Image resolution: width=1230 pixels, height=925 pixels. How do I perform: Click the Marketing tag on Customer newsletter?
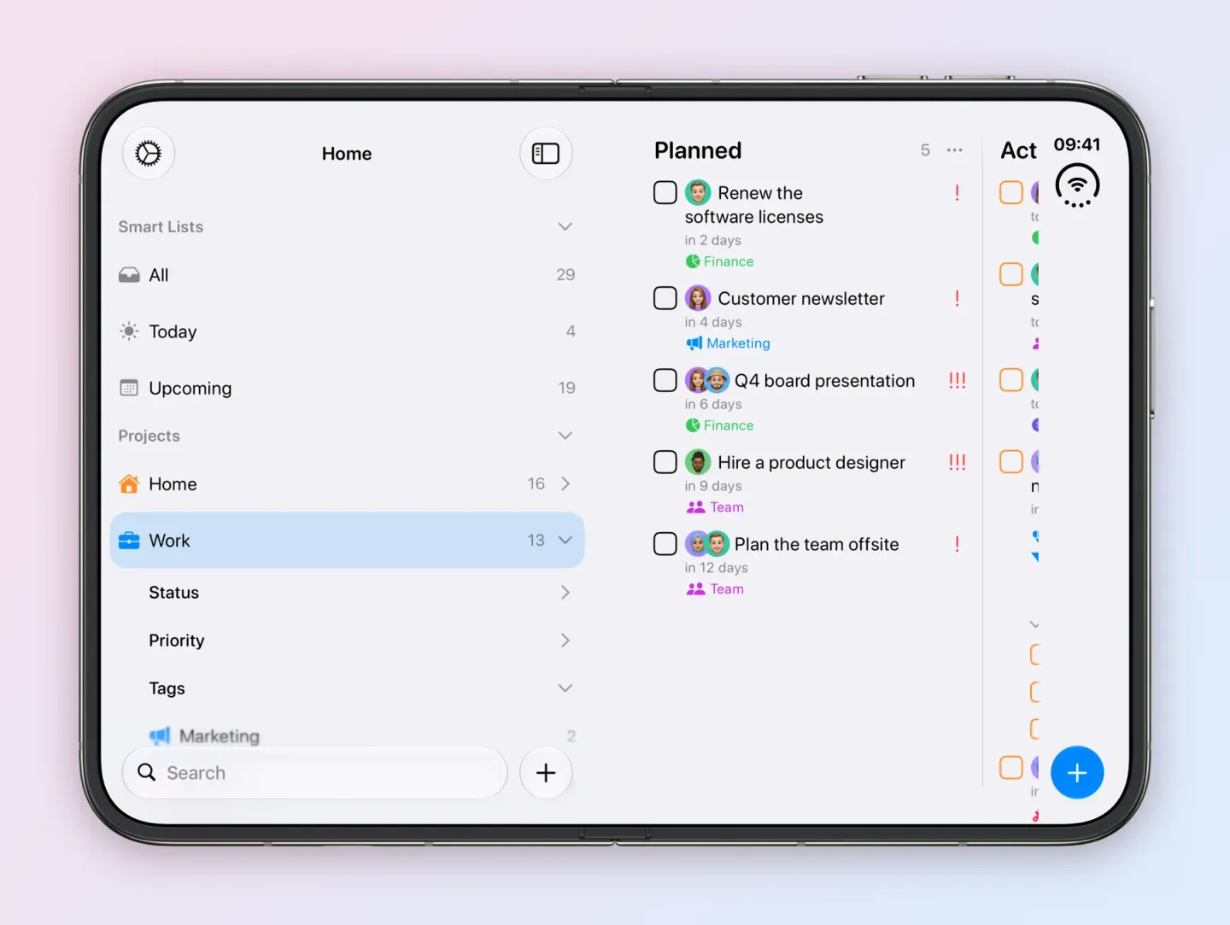point(729,343)
